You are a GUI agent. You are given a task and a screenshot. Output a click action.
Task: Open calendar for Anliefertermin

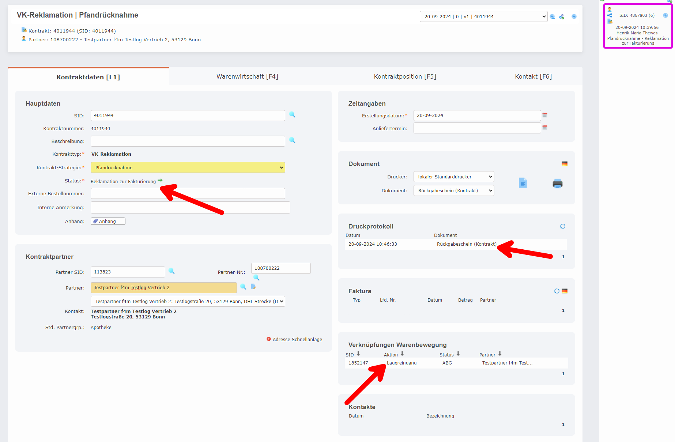545,128
